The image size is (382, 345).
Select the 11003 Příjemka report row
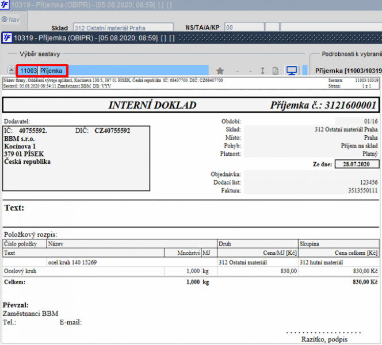coord(113,71)
